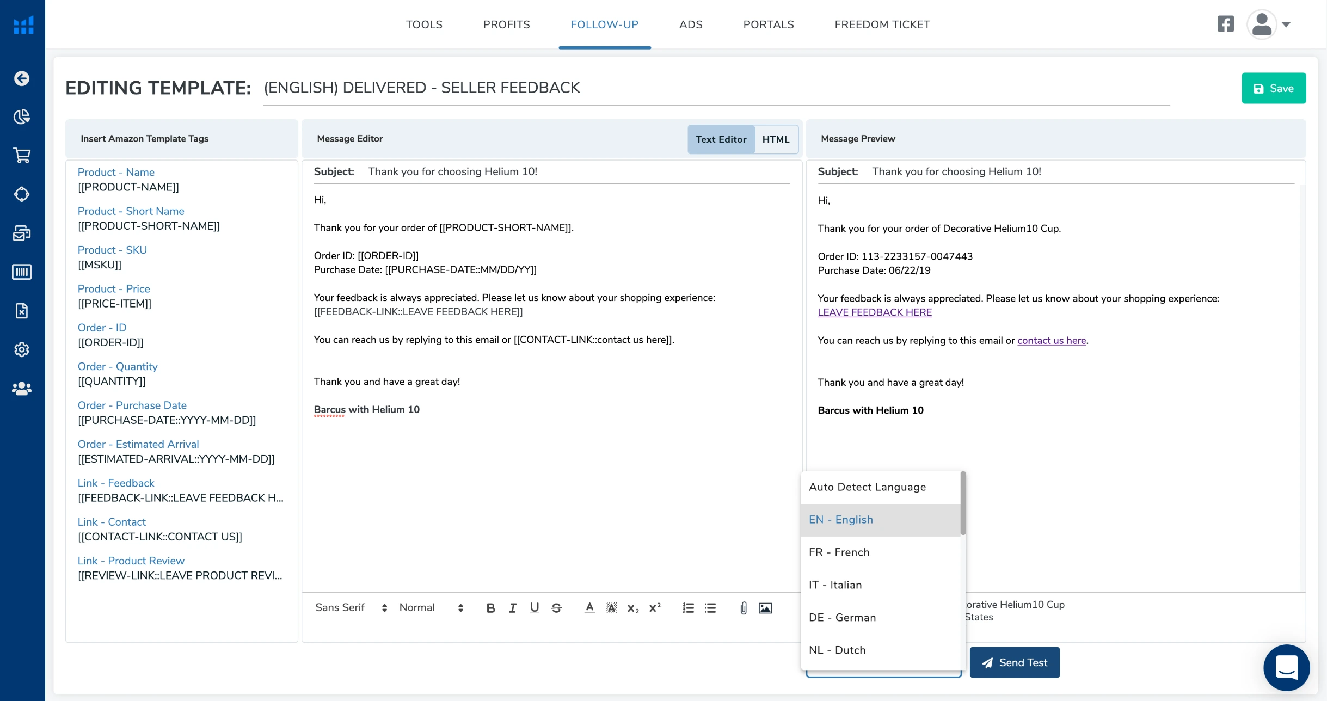Image resolution: width=1327 pixels, height=701 pixels.
Task: Click the attachment paperclip icon
Action: pyautogui.click(x=743, y=608)
